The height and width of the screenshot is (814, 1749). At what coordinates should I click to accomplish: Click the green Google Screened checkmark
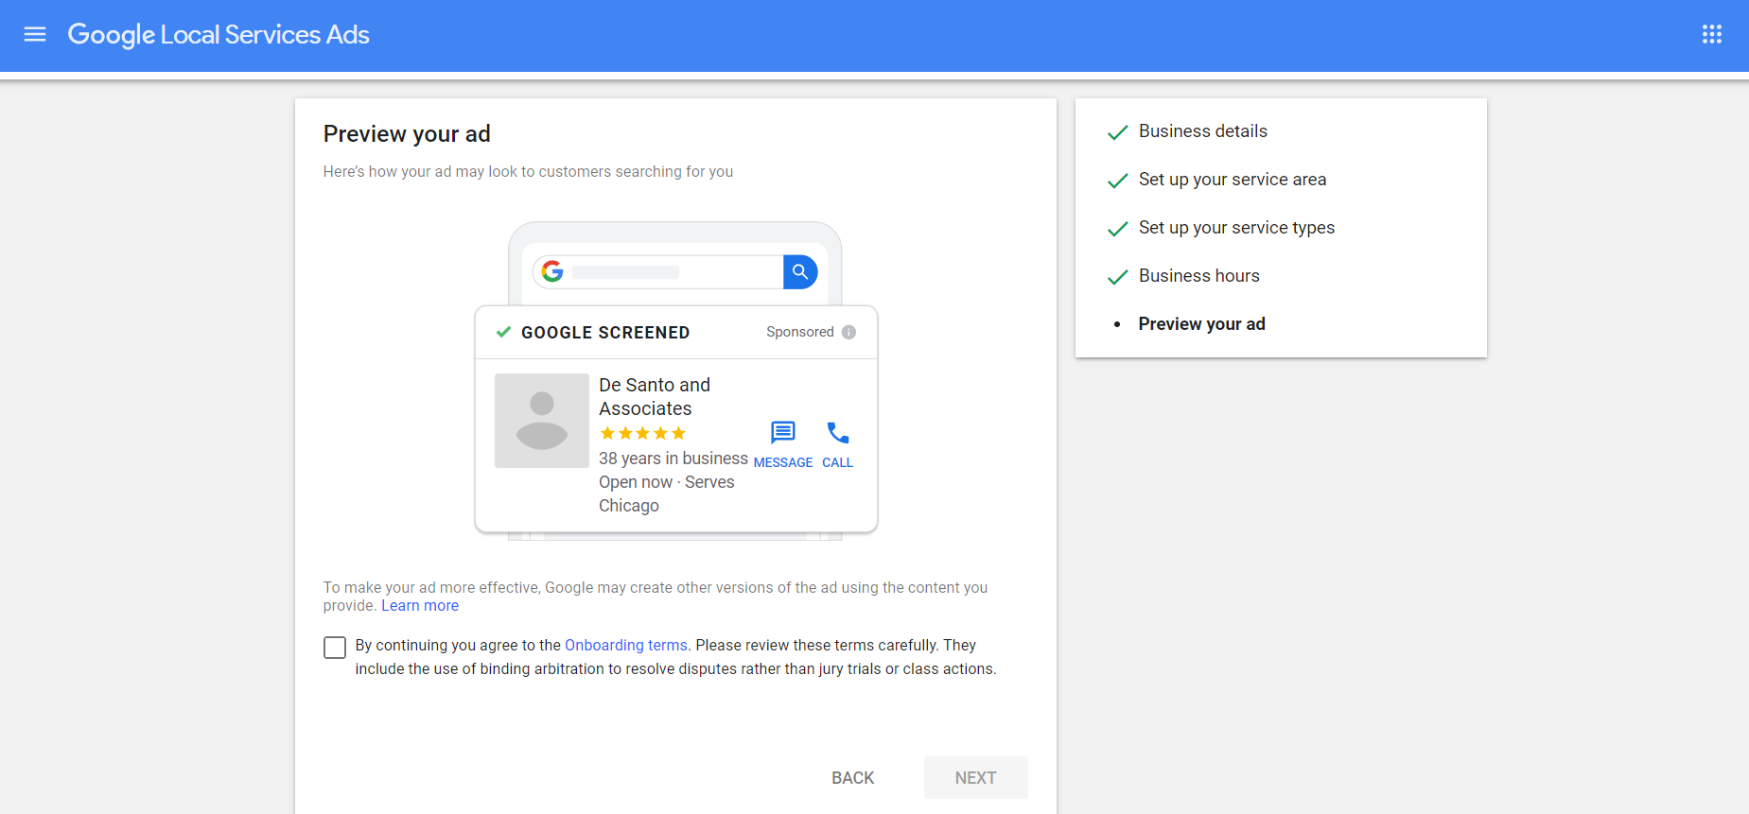(x=504, y=332)
